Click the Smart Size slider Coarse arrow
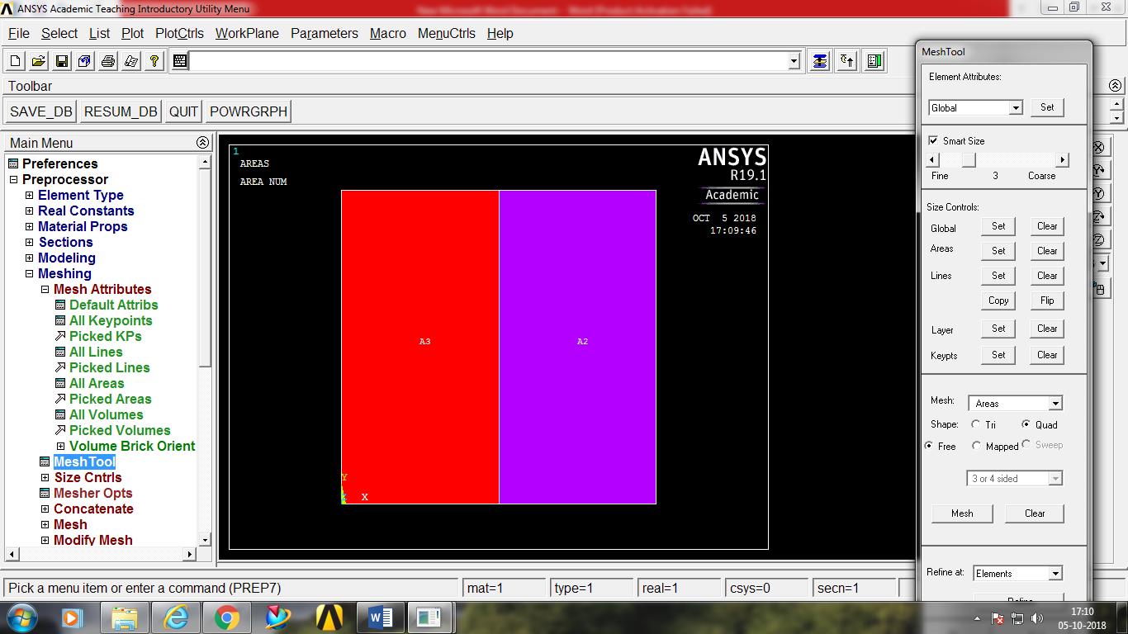This screenshot has height=634, width=1128. tap(1063, 160)
